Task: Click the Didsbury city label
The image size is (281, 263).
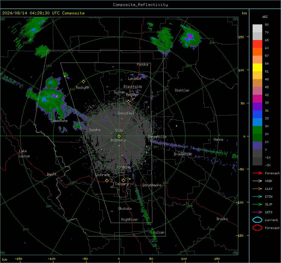Action: click(x=118, y=140)
